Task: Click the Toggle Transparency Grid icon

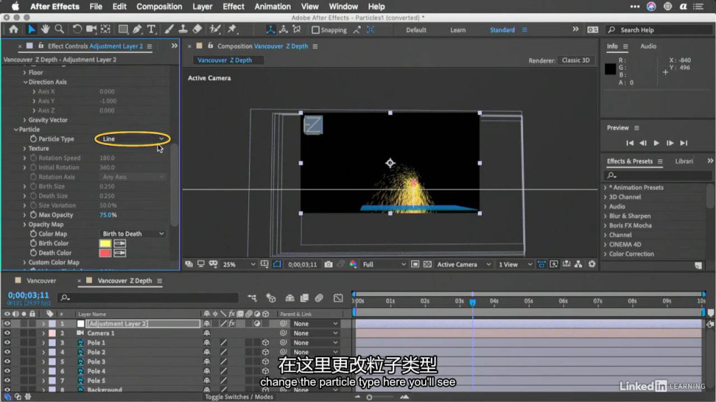Action: pyautogui.click(x=427, y=265)
